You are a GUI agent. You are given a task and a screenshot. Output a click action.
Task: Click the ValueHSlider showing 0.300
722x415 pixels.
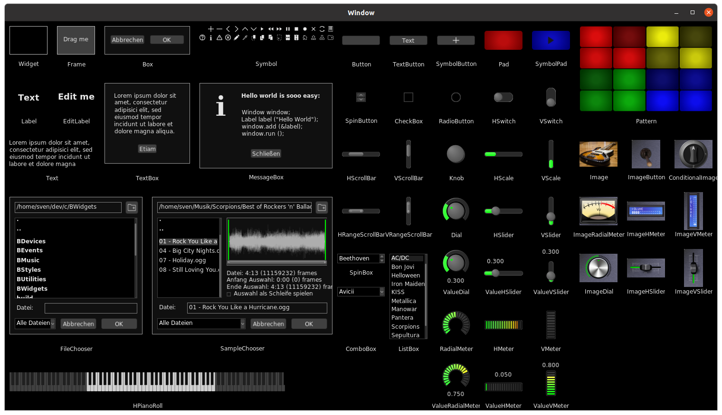point(503,273)
